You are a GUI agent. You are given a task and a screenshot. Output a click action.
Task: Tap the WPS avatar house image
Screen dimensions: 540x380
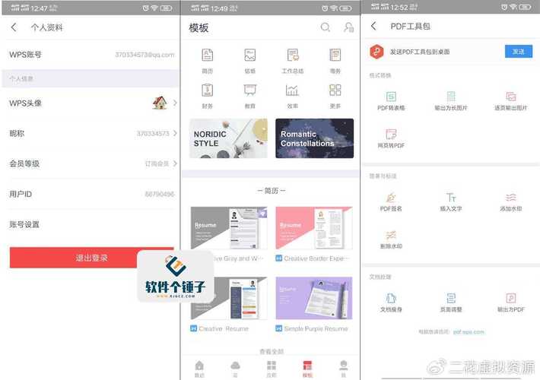tap(160, 103)
